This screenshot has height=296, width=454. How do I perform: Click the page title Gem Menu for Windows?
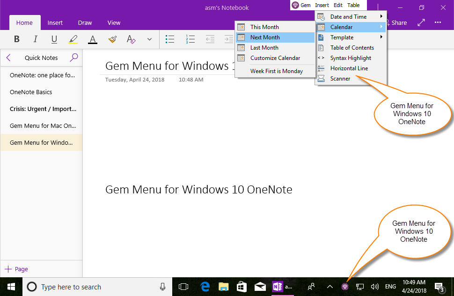[x=170, y=66]
